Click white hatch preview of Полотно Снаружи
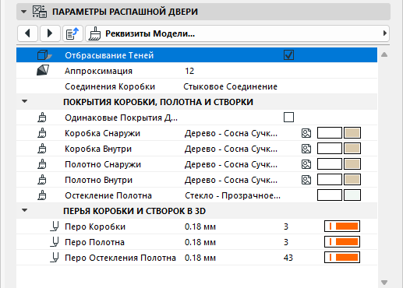The height and width of the screenshot is (288, 403). tap(330, 164)
